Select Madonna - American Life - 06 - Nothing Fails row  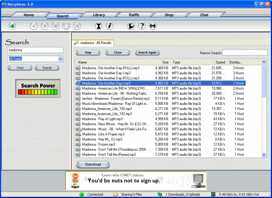point(160,93)
